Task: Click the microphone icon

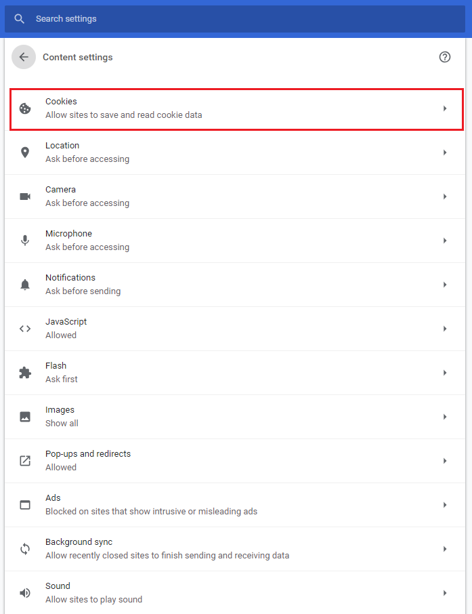Action: click(x=25, y=241)
